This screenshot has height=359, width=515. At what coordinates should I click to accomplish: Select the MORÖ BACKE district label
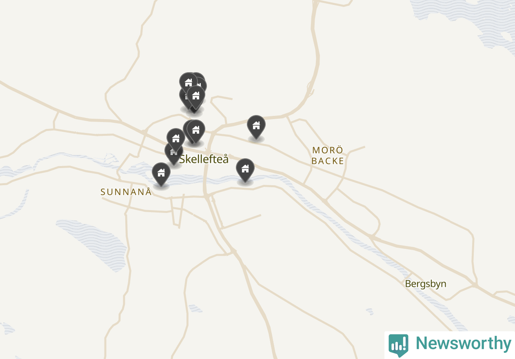click(328, 155)
